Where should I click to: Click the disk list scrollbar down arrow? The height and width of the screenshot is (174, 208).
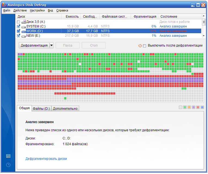point(204,36)
